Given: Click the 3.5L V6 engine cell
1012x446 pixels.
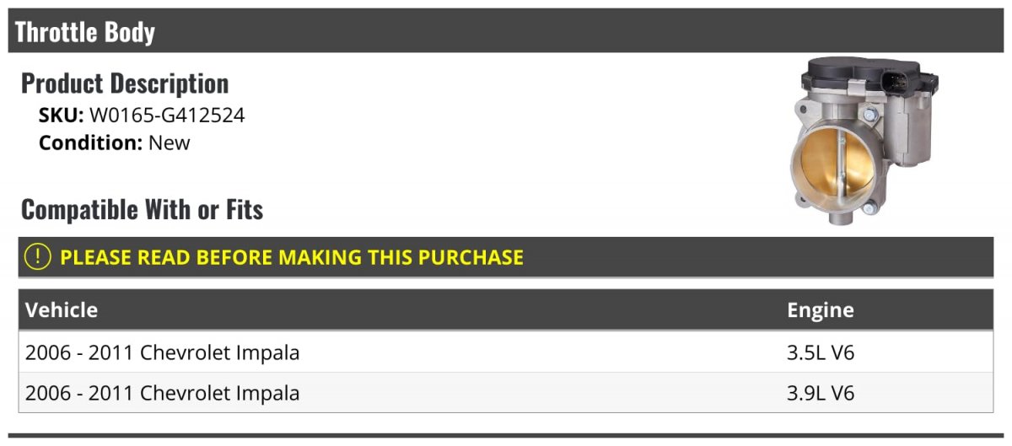Looking at the screenshot, I should (821, 352).
